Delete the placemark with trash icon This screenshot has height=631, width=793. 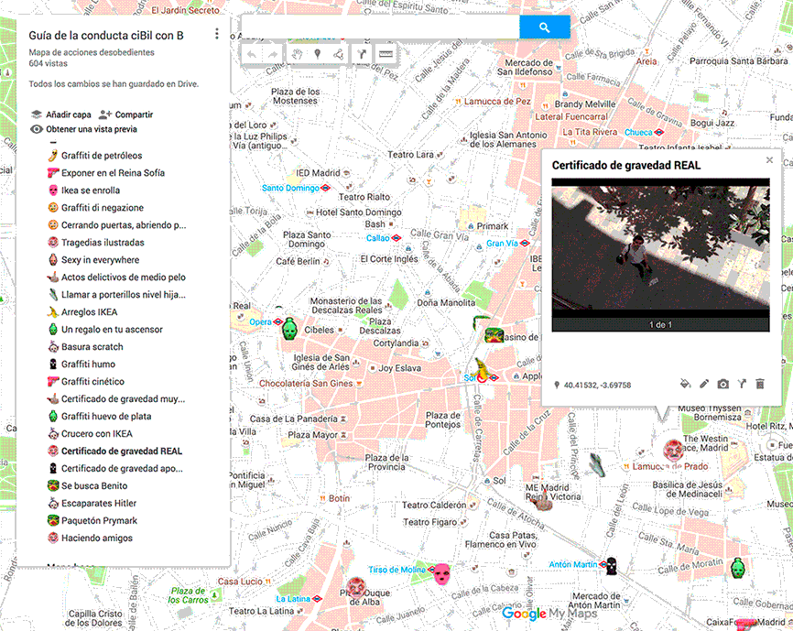click(759, 385)
